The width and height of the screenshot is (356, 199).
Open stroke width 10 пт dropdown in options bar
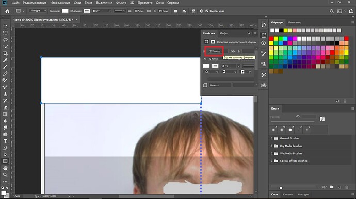coord(110,11)
